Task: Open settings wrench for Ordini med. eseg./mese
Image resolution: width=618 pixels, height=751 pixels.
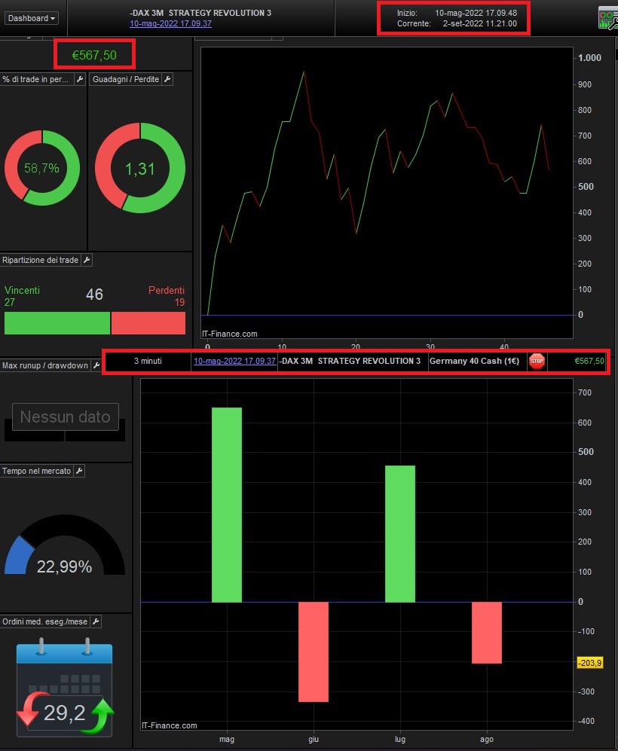Action: click(x=96, y=621)
